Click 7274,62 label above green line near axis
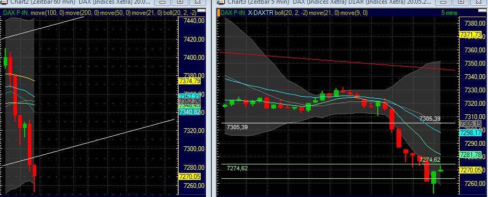Viewport: 488px width, 197px height. point(430,160)
